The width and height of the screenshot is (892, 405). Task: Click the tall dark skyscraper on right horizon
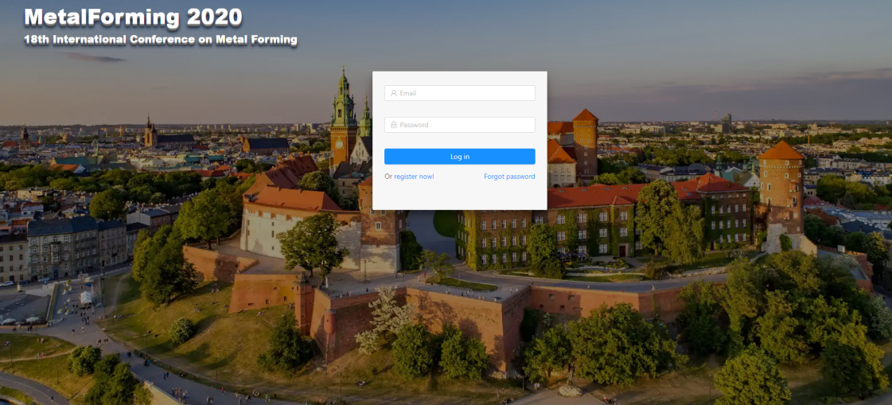[726, 123]
